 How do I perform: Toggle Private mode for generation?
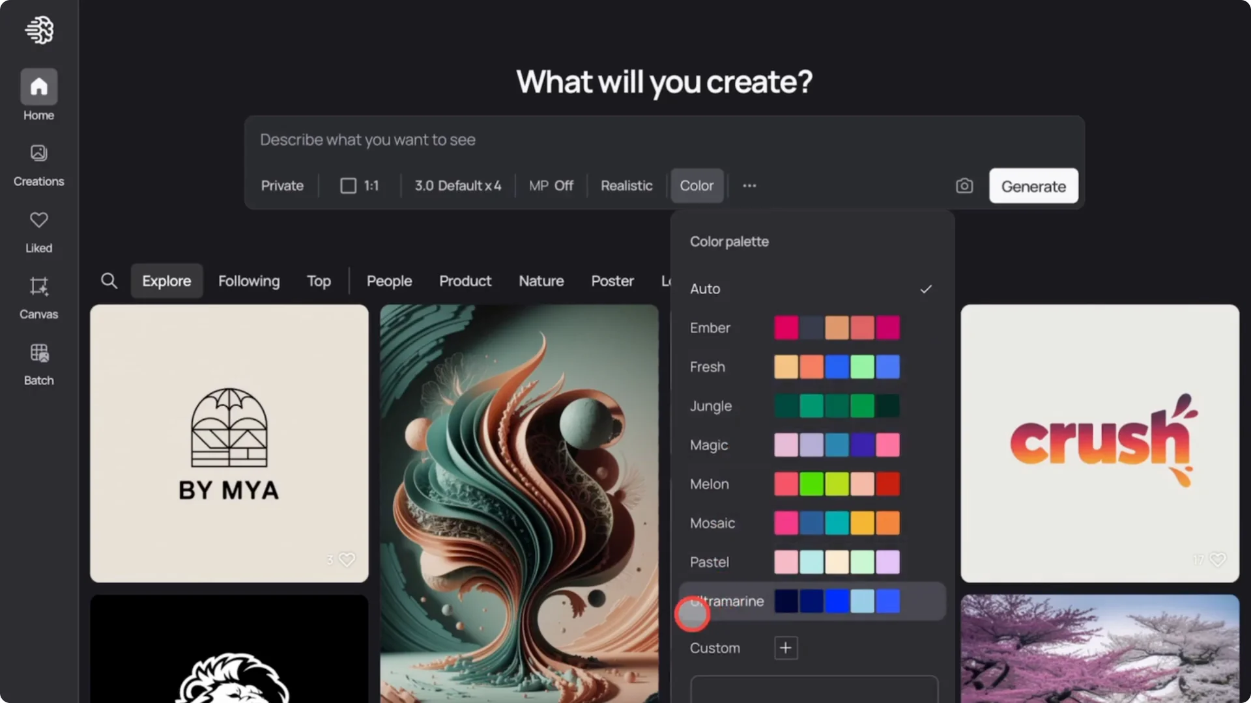pos(281,186)
